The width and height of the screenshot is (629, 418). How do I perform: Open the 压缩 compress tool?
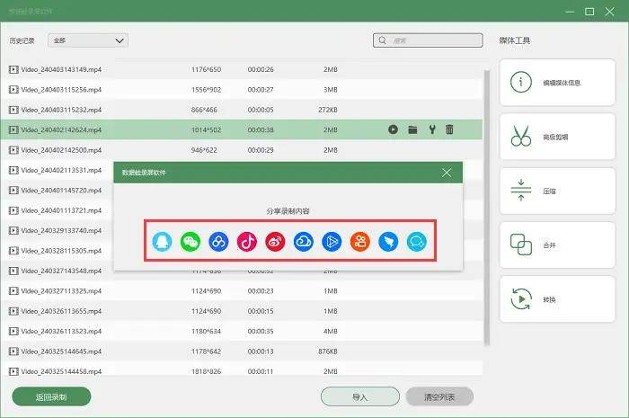pyautogui.click(x=557, y=191)
